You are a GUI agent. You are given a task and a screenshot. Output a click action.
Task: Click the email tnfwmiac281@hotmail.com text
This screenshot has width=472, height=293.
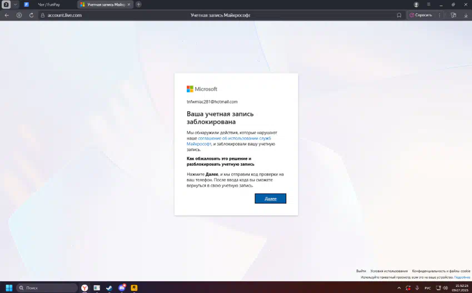coord(212,102)
